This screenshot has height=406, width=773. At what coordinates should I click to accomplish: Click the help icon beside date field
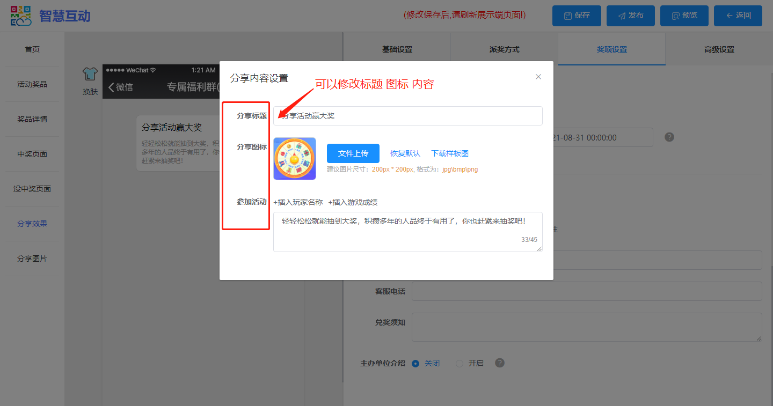[x=669, y=137]
